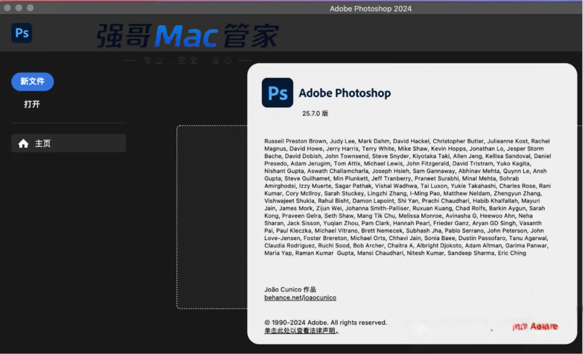Click "© 1990-2024 Adobe. All rights reserved." text
Viewport: 583px width, 354px height.
[x=326, y=323]
